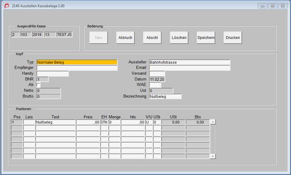Click the Kassa field showing TEST JS
Viewport: 291px width, 175px height.
(x=64, y=35)
